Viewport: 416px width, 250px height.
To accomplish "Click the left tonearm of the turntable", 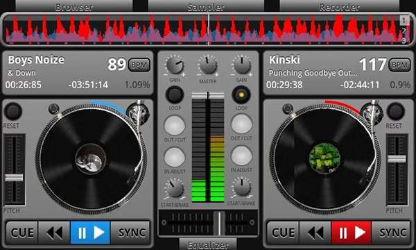I will pos(139,144).
